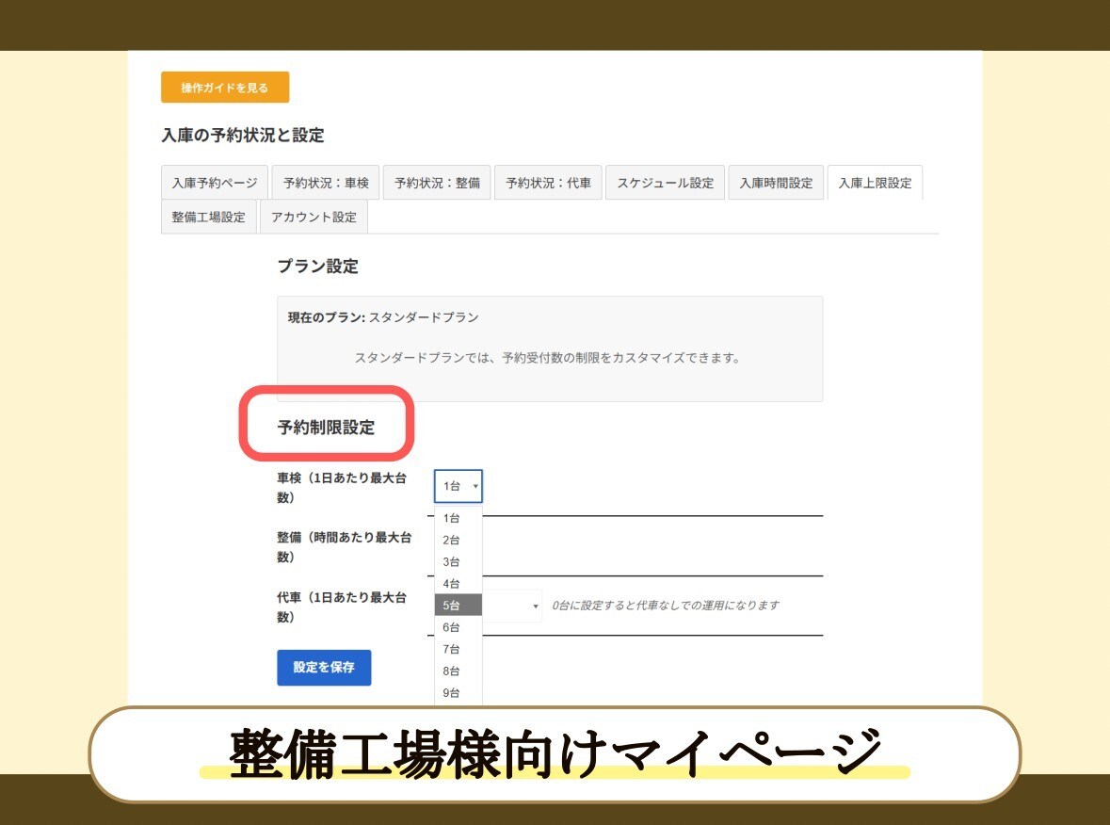Pick 3台 from the open list

pos(458,561)
